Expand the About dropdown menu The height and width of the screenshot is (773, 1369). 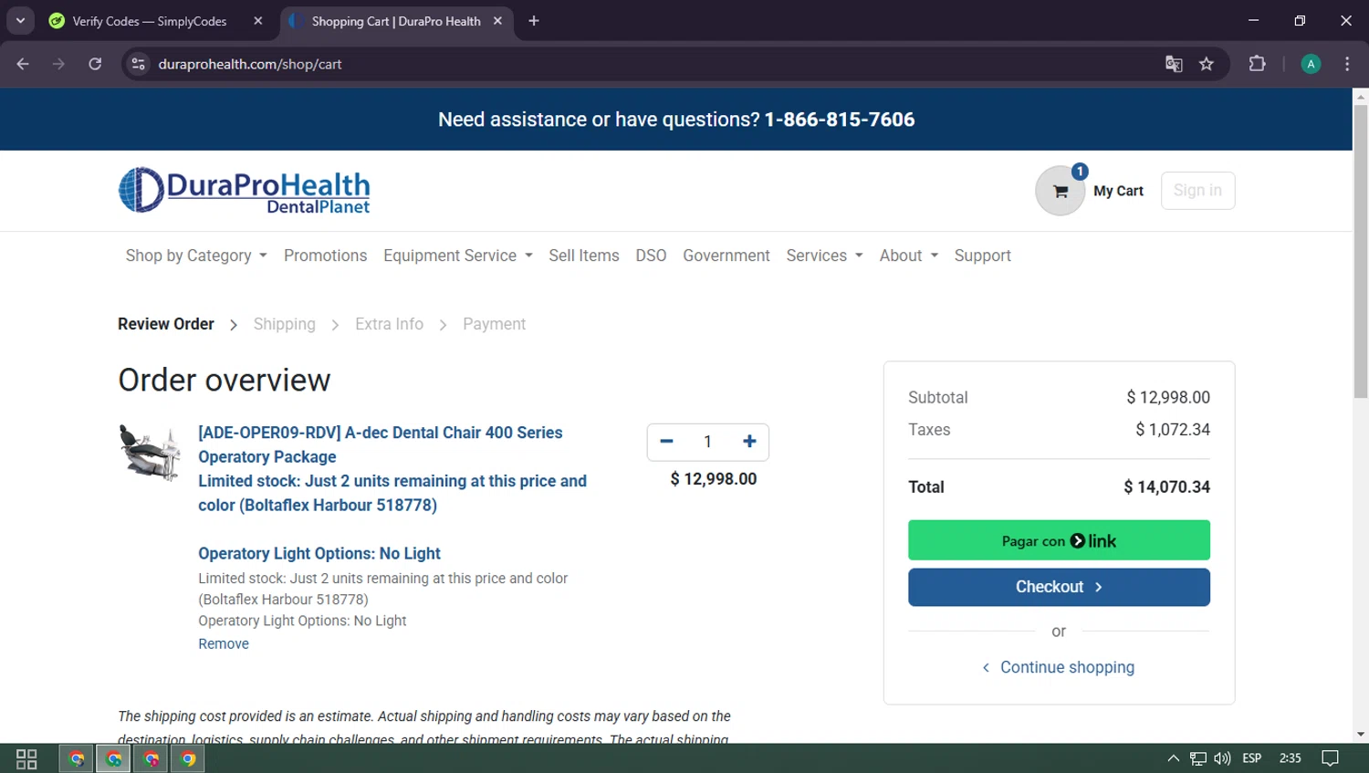click(908, 256)
